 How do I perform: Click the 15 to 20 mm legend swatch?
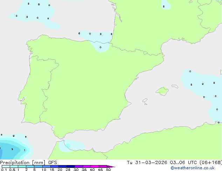pyautogui.click(x=55, y=166)
